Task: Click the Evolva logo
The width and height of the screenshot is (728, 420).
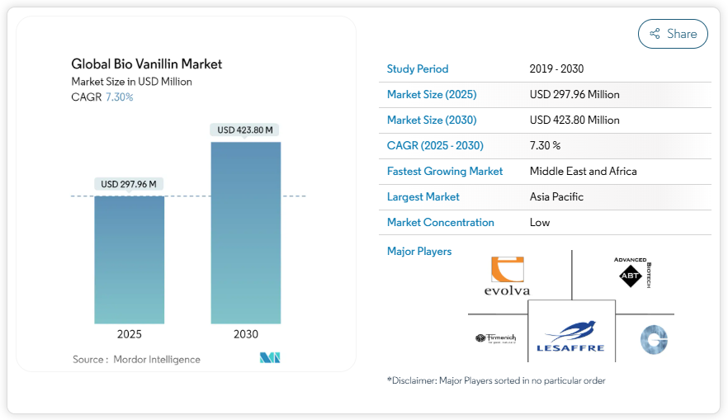Action: pos(507,276)
